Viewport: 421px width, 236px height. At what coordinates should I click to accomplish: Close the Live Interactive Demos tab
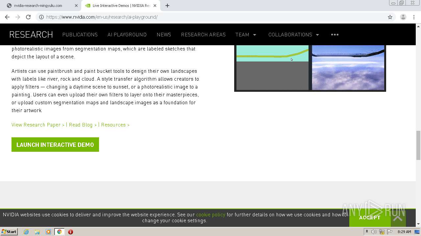pos(155,6)
